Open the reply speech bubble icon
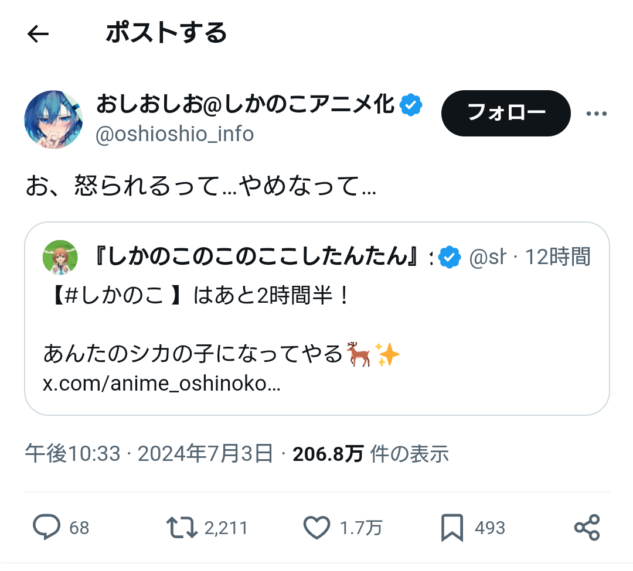Viewport: 633px width, 571px height. click(x=46, y=528)
